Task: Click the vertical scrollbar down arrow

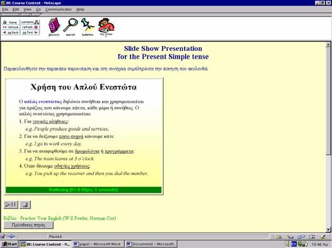Action: coord(328,229)
